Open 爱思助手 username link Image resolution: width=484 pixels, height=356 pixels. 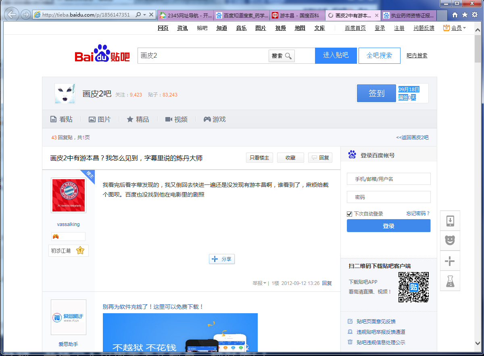(x=68, y=344)
